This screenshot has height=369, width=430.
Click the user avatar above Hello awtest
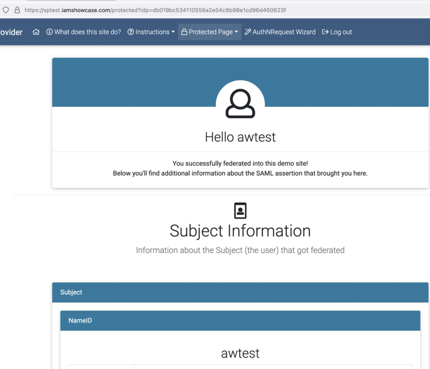click(240, 102)
